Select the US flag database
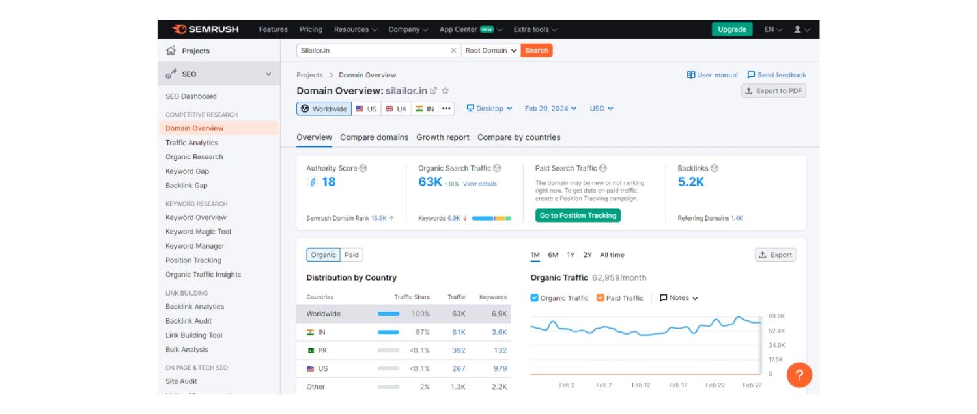Viewport: 977px width, 414px height. click(x=366, y=109)
